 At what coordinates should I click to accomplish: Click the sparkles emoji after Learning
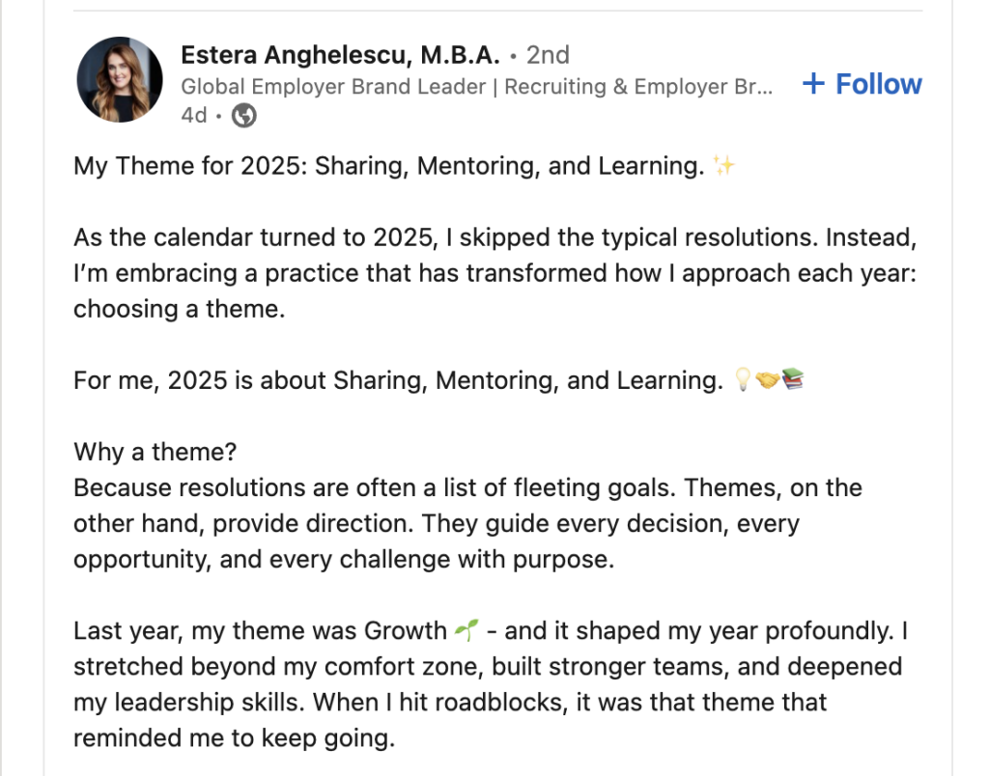(724, 166)
